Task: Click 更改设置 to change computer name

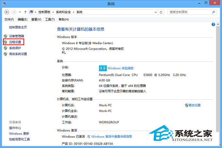Action: [x=195, y=105]
